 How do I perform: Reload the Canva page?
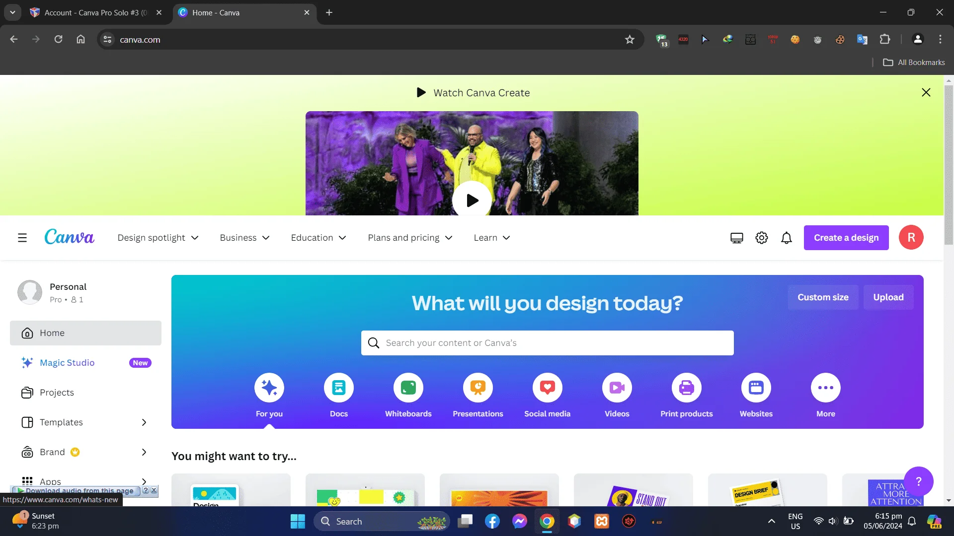coord(58,39)
